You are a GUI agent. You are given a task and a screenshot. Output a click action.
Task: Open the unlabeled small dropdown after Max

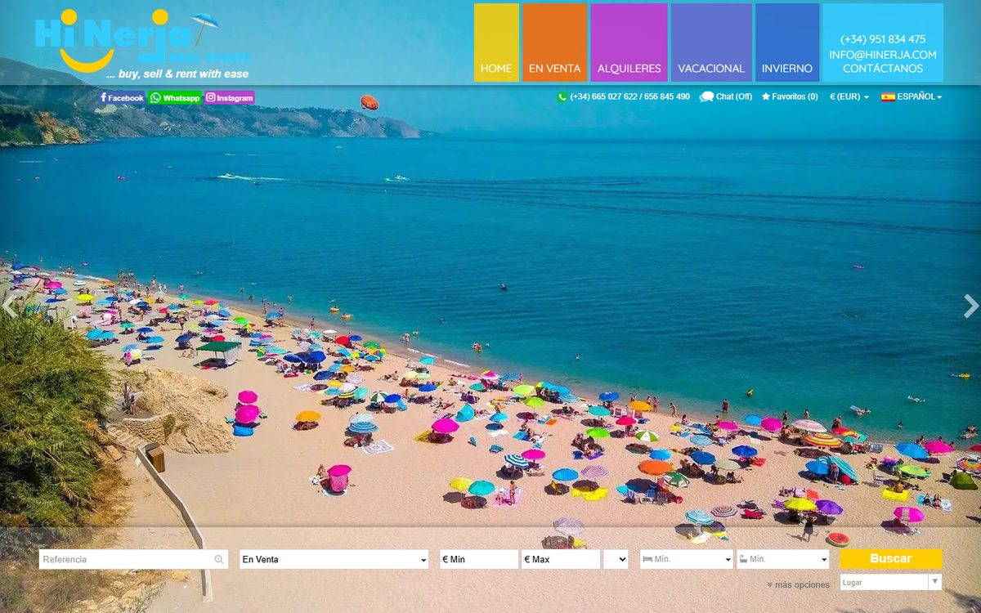pos(616,559)
